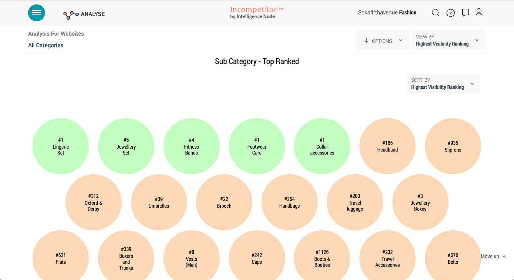The image size is (514, 280).
Task: Select the Footwear Care bubble
Action: (x=257, y=146)
